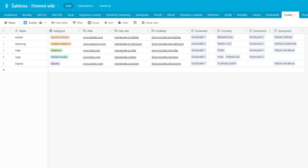
Task: Open the Novinky table tab
Action: pos(27,15)
